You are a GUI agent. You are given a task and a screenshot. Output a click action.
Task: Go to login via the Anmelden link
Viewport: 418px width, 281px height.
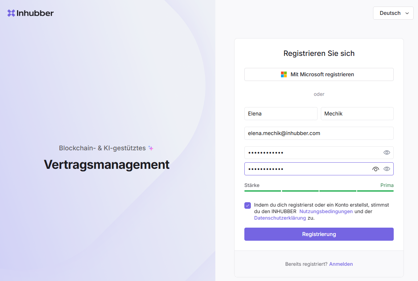341,264
